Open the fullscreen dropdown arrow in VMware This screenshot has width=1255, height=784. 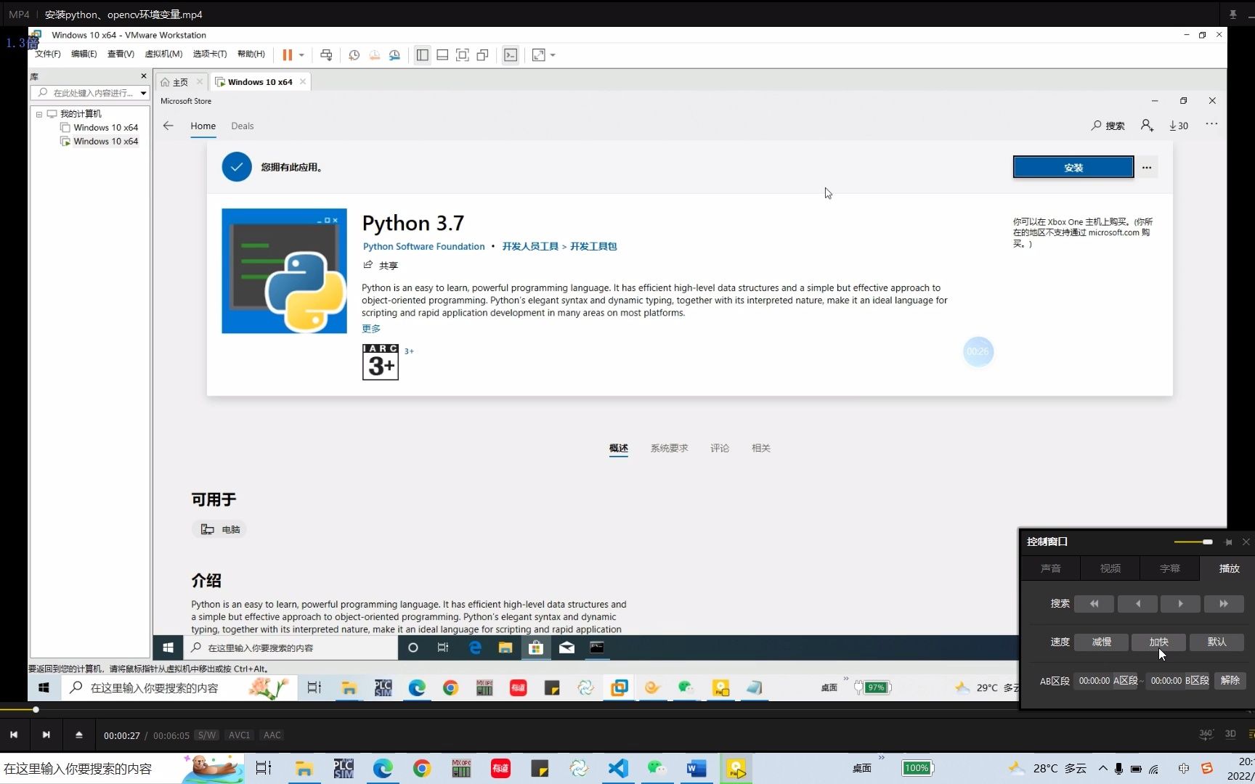coord(552,54)
